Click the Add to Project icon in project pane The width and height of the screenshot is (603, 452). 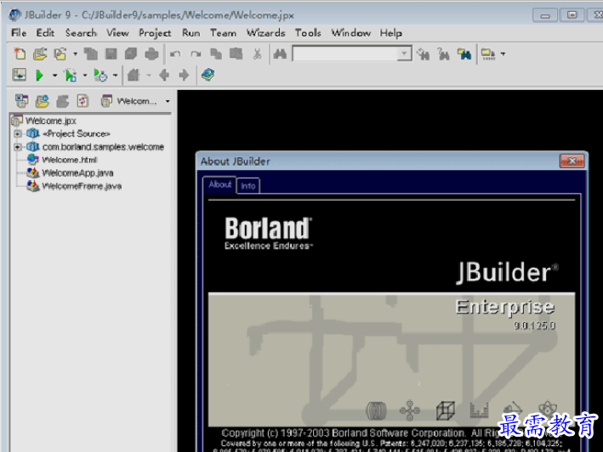click(x=22, y=101)
